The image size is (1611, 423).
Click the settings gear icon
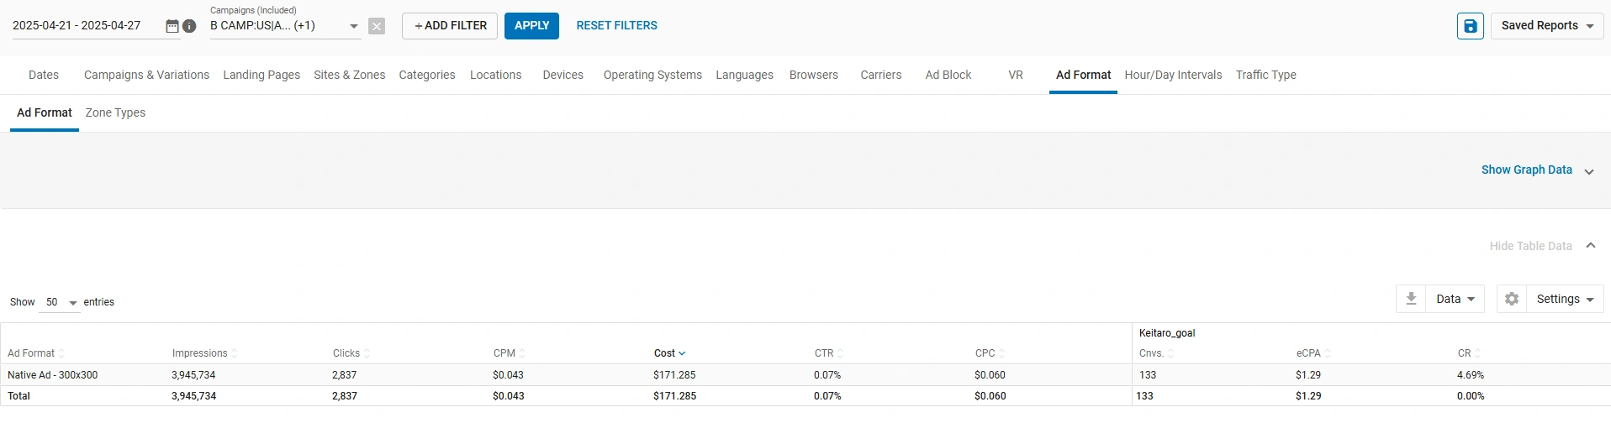[x=1512, y=299]
